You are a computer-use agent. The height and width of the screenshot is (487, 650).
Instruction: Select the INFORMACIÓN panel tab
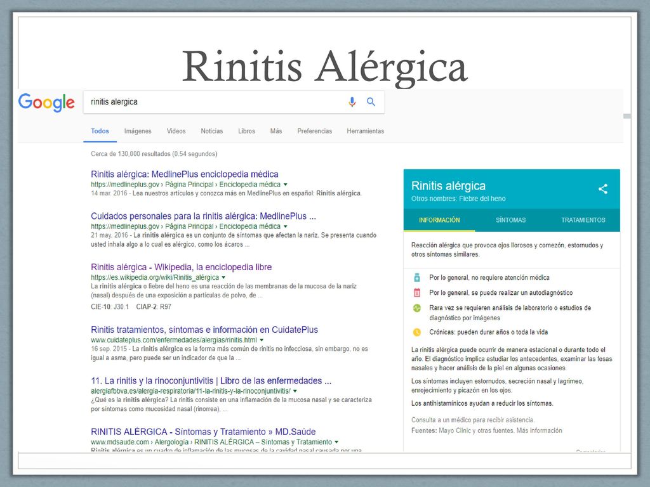[439, 220]
